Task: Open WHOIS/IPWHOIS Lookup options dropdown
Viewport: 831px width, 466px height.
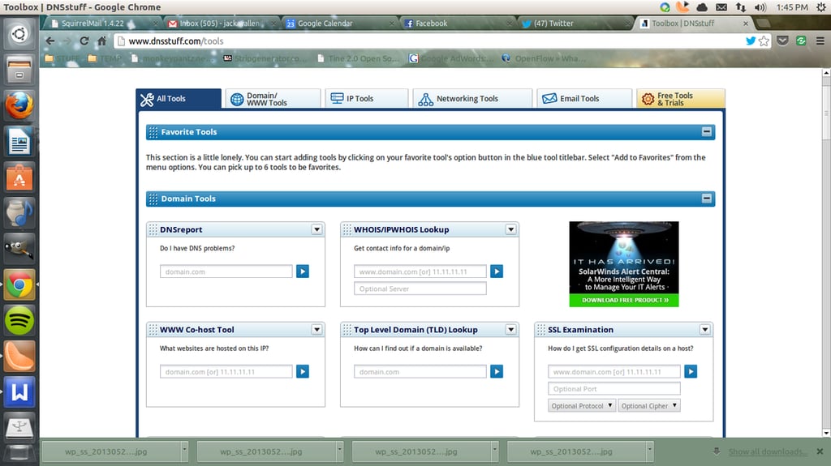Action: pos(510,229)
